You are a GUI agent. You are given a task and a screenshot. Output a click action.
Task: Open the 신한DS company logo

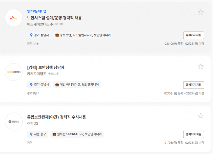[x=14, y=121]
